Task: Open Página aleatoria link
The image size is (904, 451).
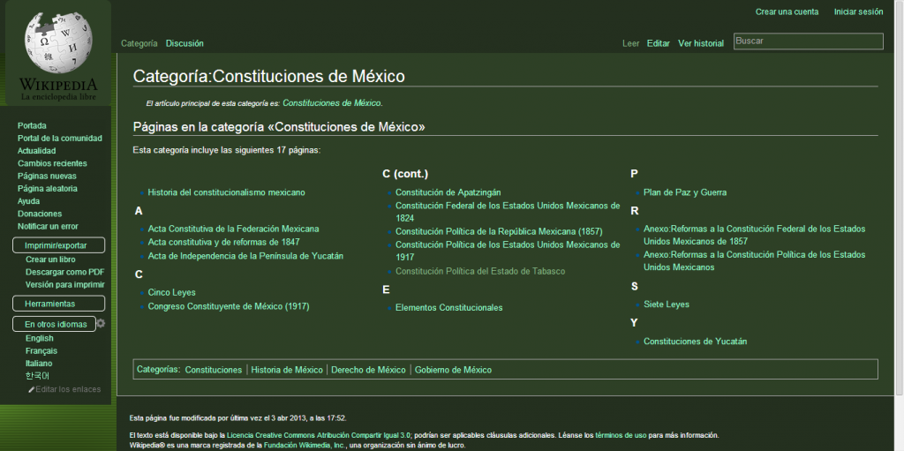Action: (x=48, y=189)
